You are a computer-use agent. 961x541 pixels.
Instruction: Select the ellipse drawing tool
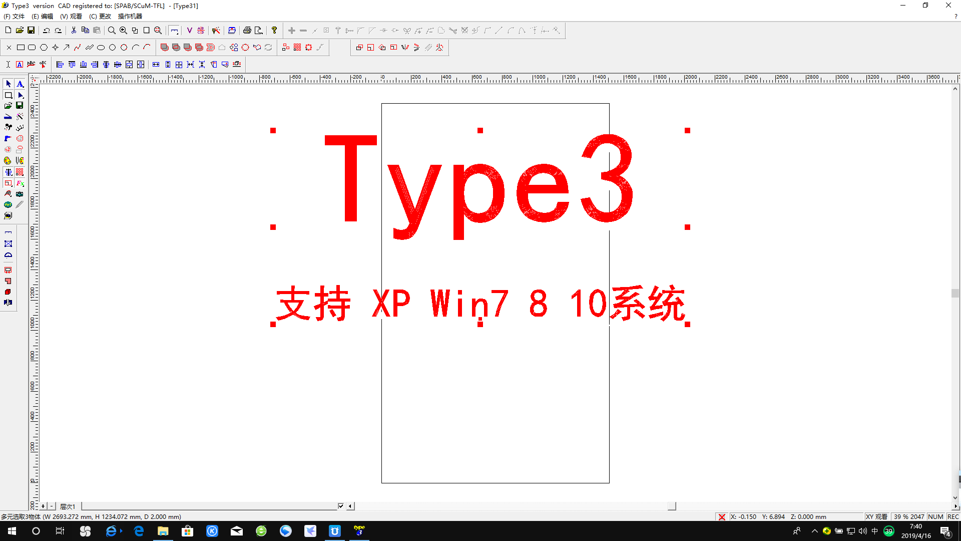click(101, 47)
